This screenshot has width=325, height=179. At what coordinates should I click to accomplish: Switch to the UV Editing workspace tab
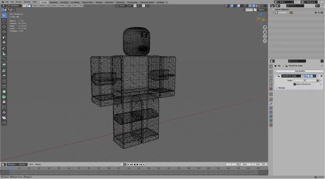coord(75,2)
